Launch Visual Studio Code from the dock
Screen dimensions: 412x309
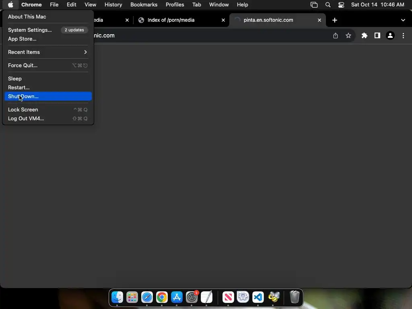258,297
